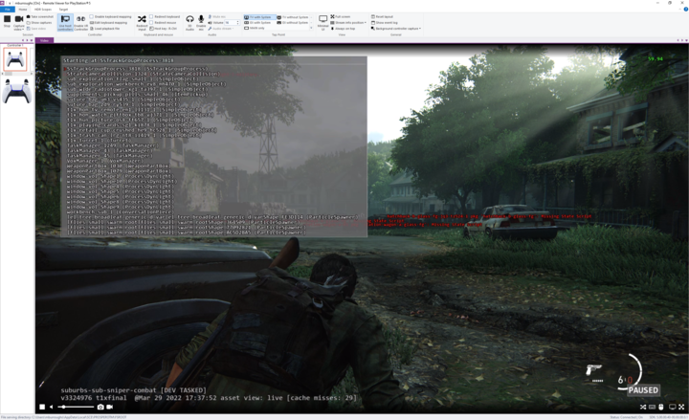Click the Redirect input shuffle icon

142,19
